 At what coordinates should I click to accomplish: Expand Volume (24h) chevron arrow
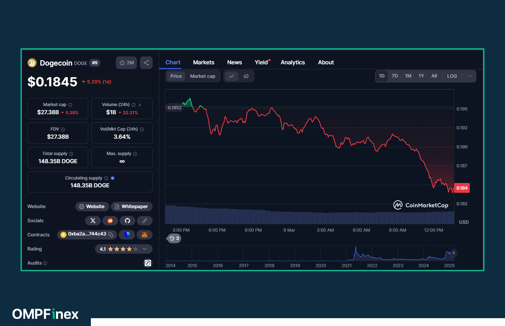pos(140,105)
